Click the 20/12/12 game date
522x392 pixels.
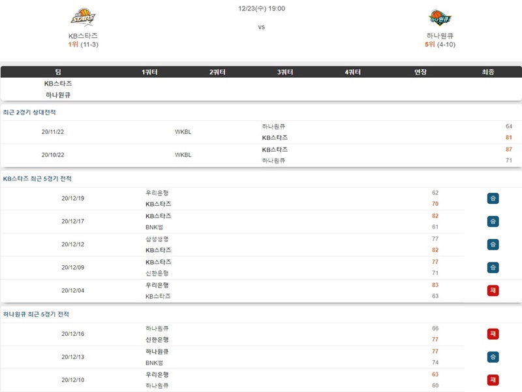73,244
